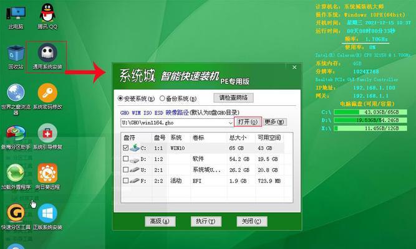Click the 请检查网络 button
The image size is (416, 249).
coord(233,98)
